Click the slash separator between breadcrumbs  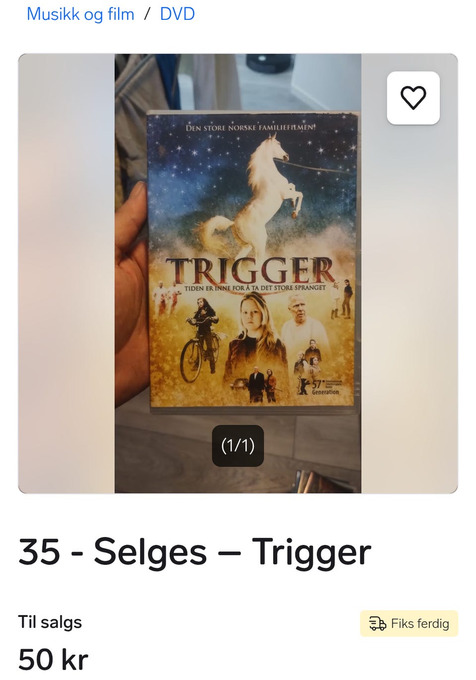click(x=147, y=14)
